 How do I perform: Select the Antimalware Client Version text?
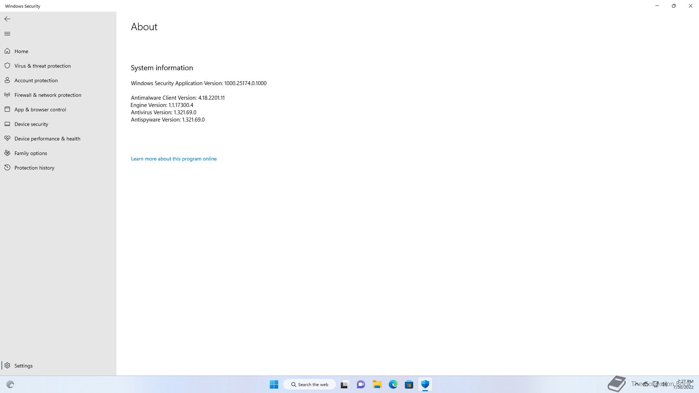[x=178, y=98]
